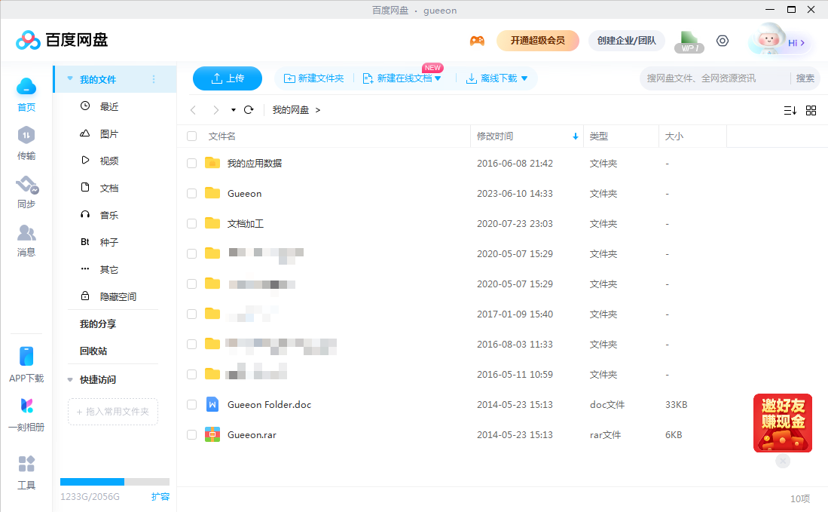Click the 同步 (Sync) sidebar icon
The height and width of the screenshot is (512, 828).
click(26, 192)
